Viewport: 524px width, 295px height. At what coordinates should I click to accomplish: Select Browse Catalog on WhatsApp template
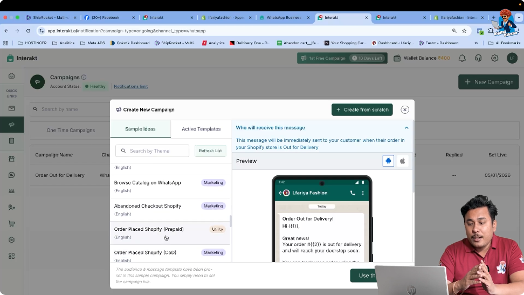(170, 186)
